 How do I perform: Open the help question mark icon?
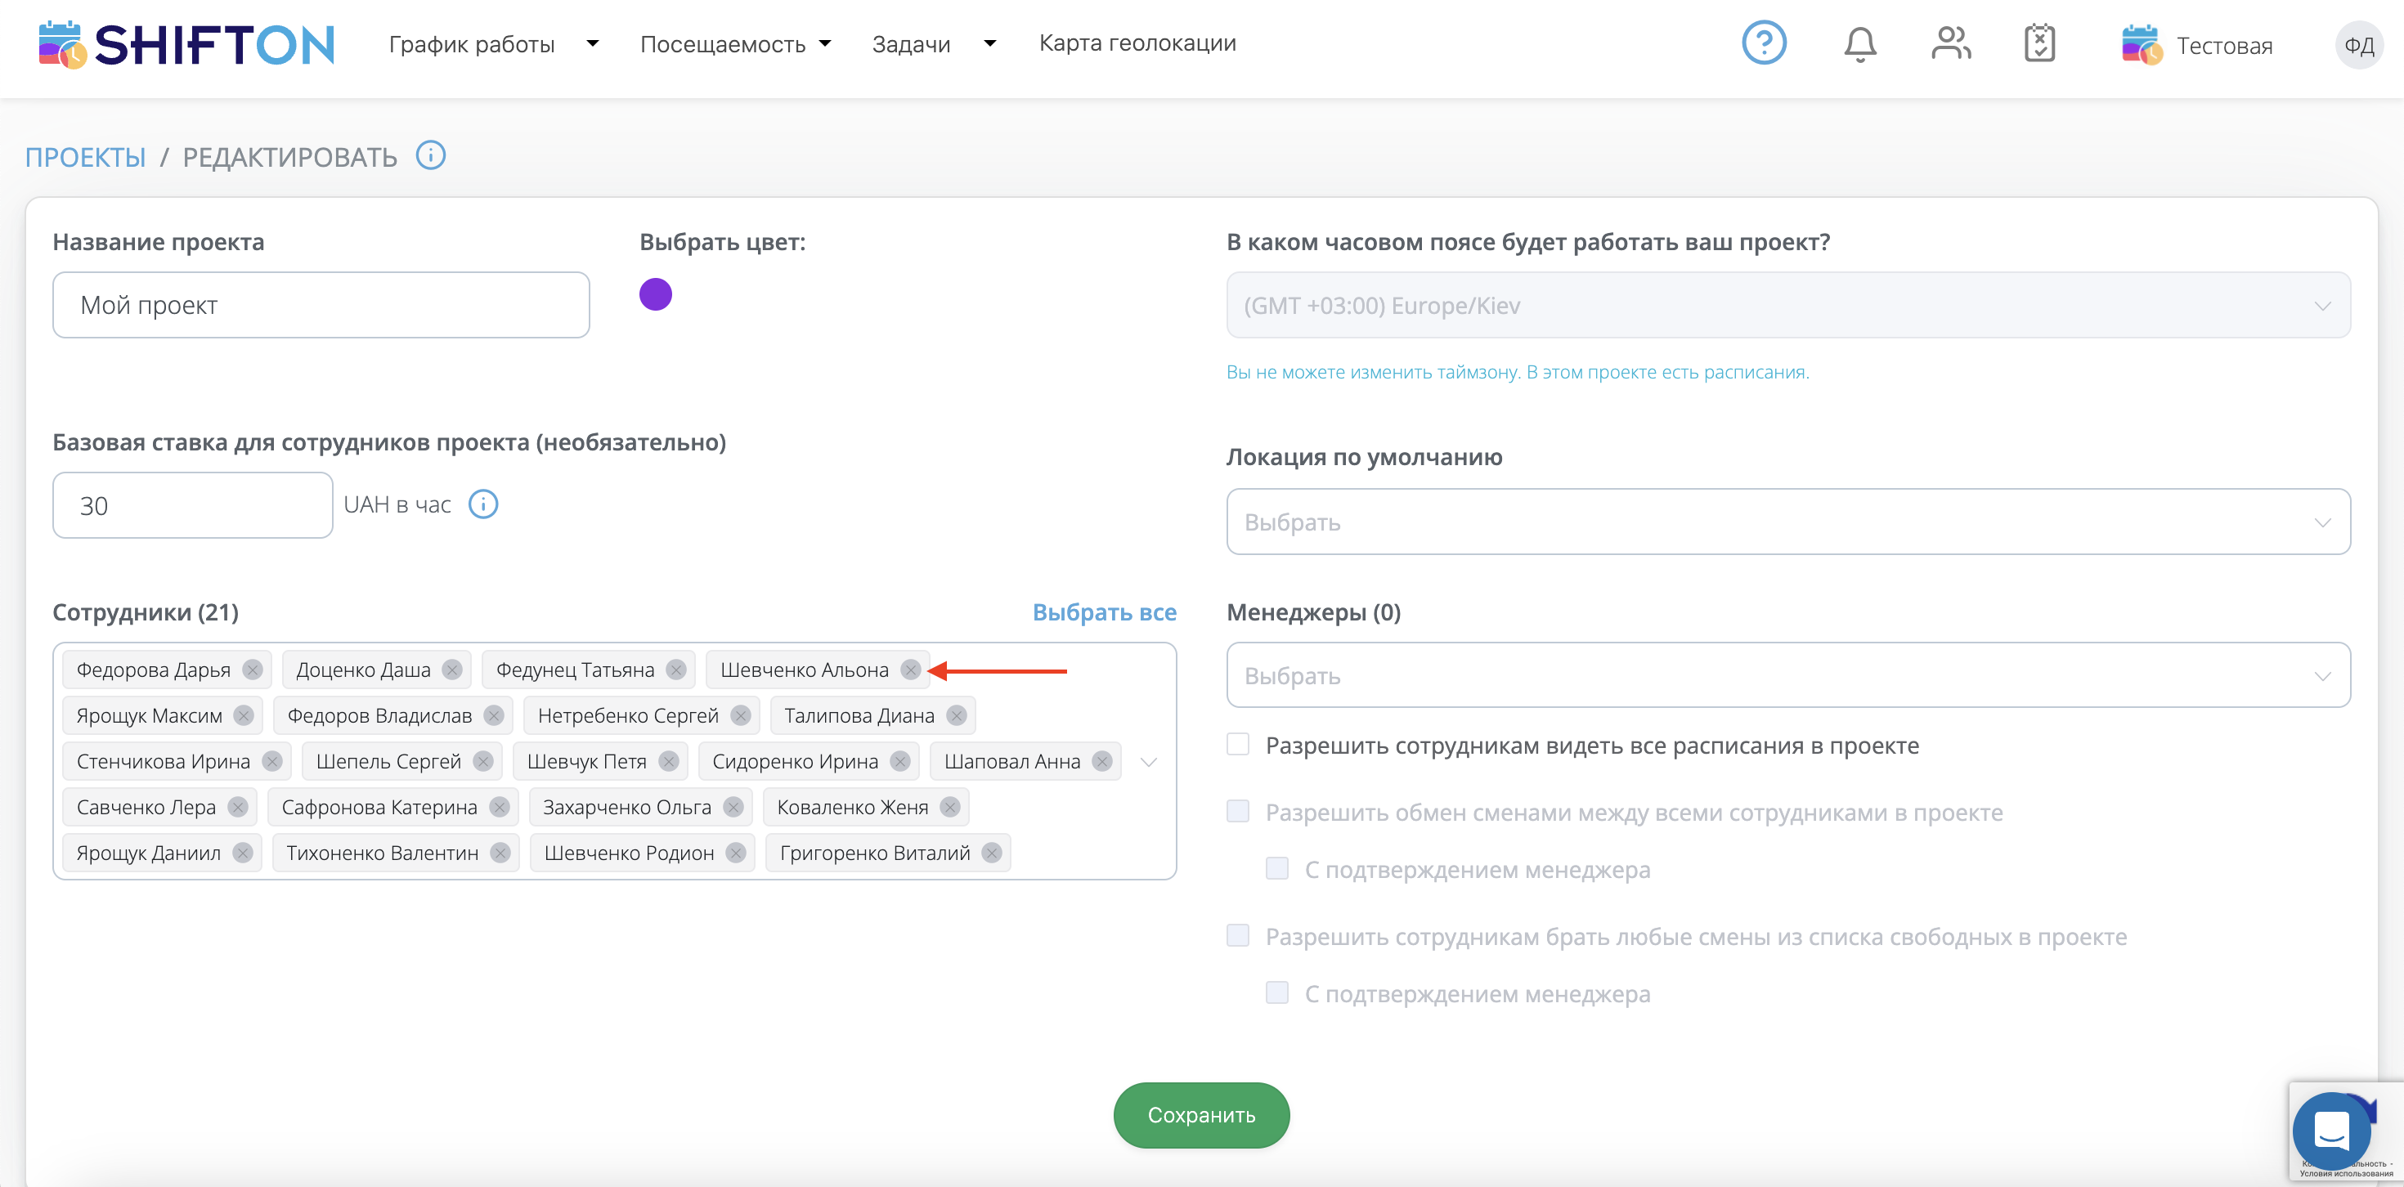[x=1763, y=44]
